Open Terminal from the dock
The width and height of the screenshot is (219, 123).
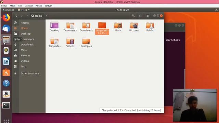click(x=6, y=105)
